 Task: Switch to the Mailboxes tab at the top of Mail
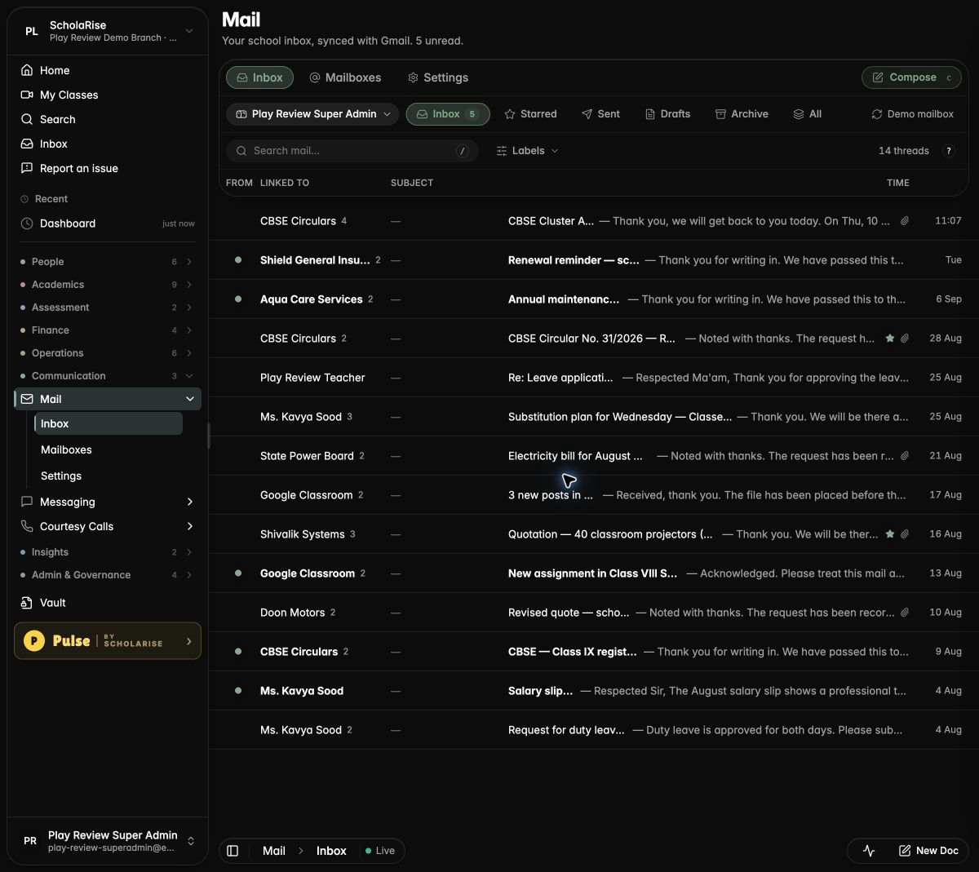tap(345, 77)
